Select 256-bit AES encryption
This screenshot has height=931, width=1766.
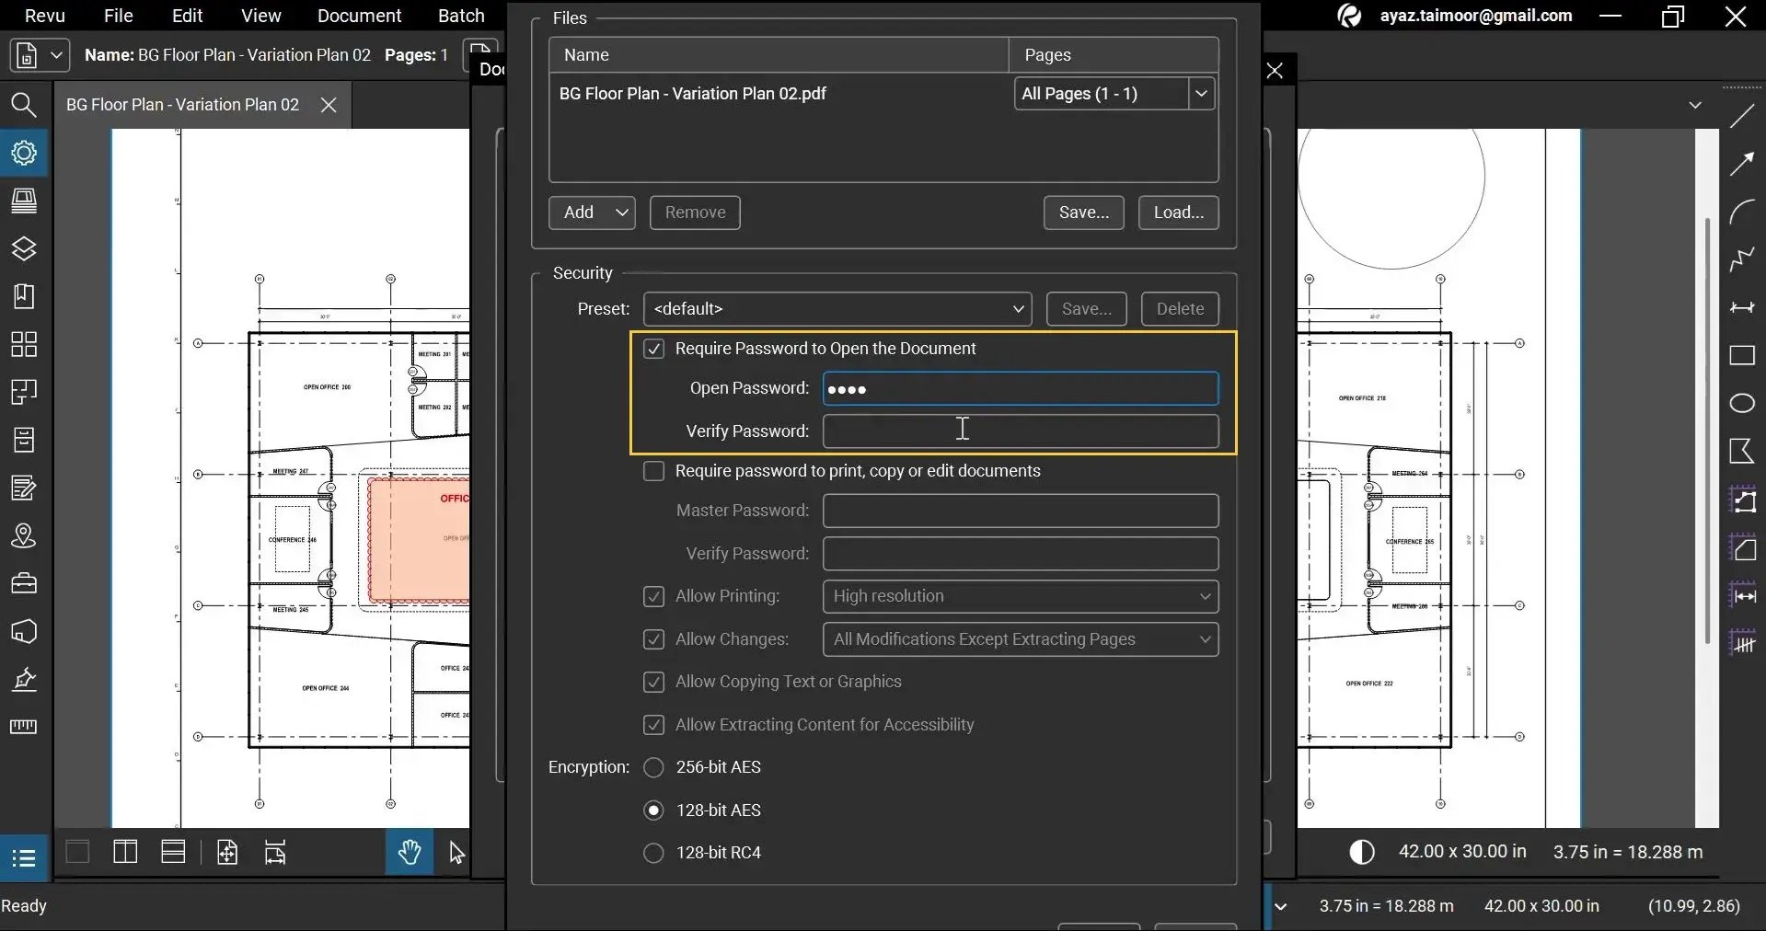coord(653,767)
